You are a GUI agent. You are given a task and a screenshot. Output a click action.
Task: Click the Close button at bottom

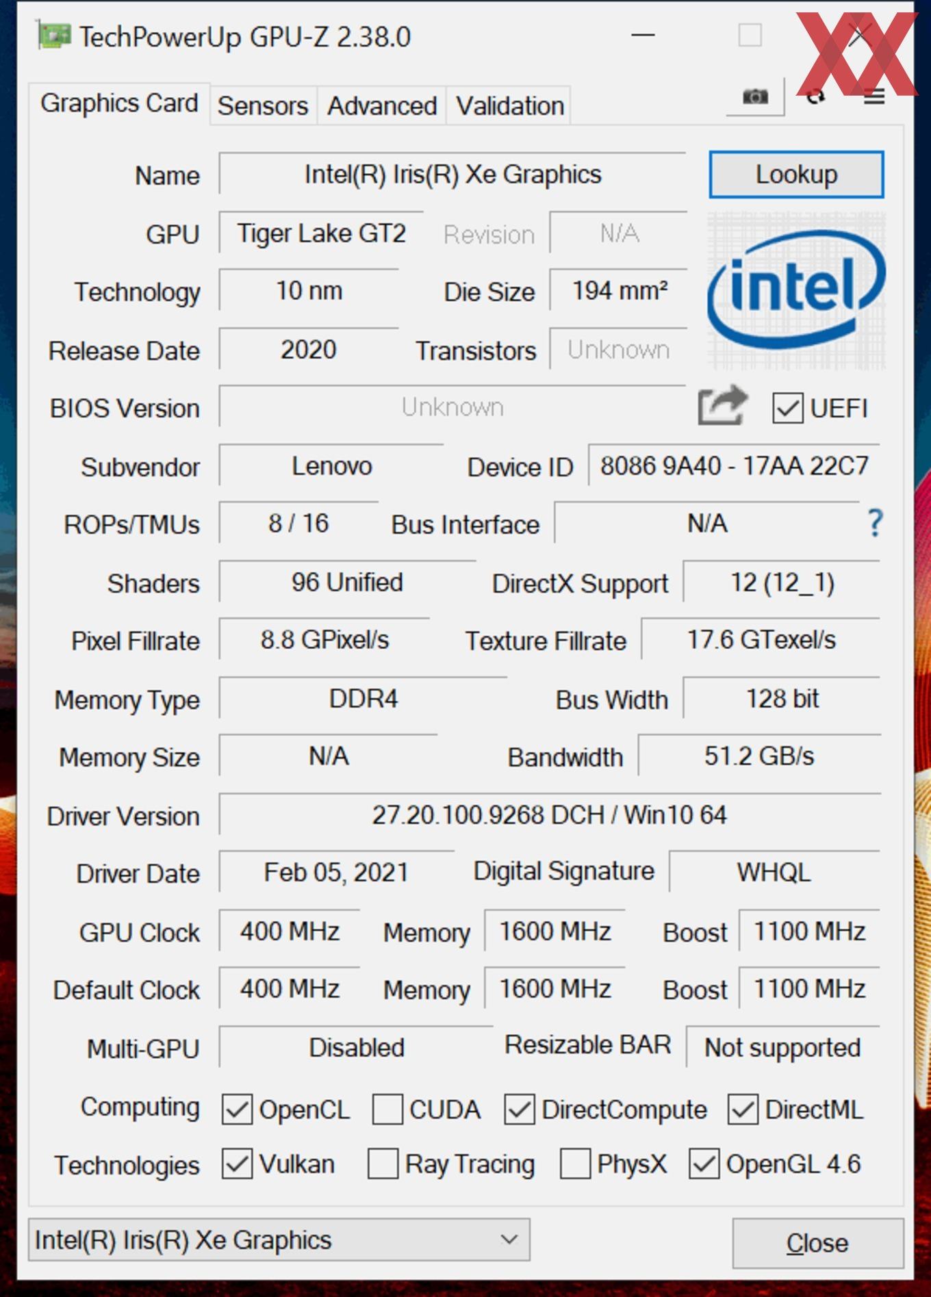tap(817, 1243)
